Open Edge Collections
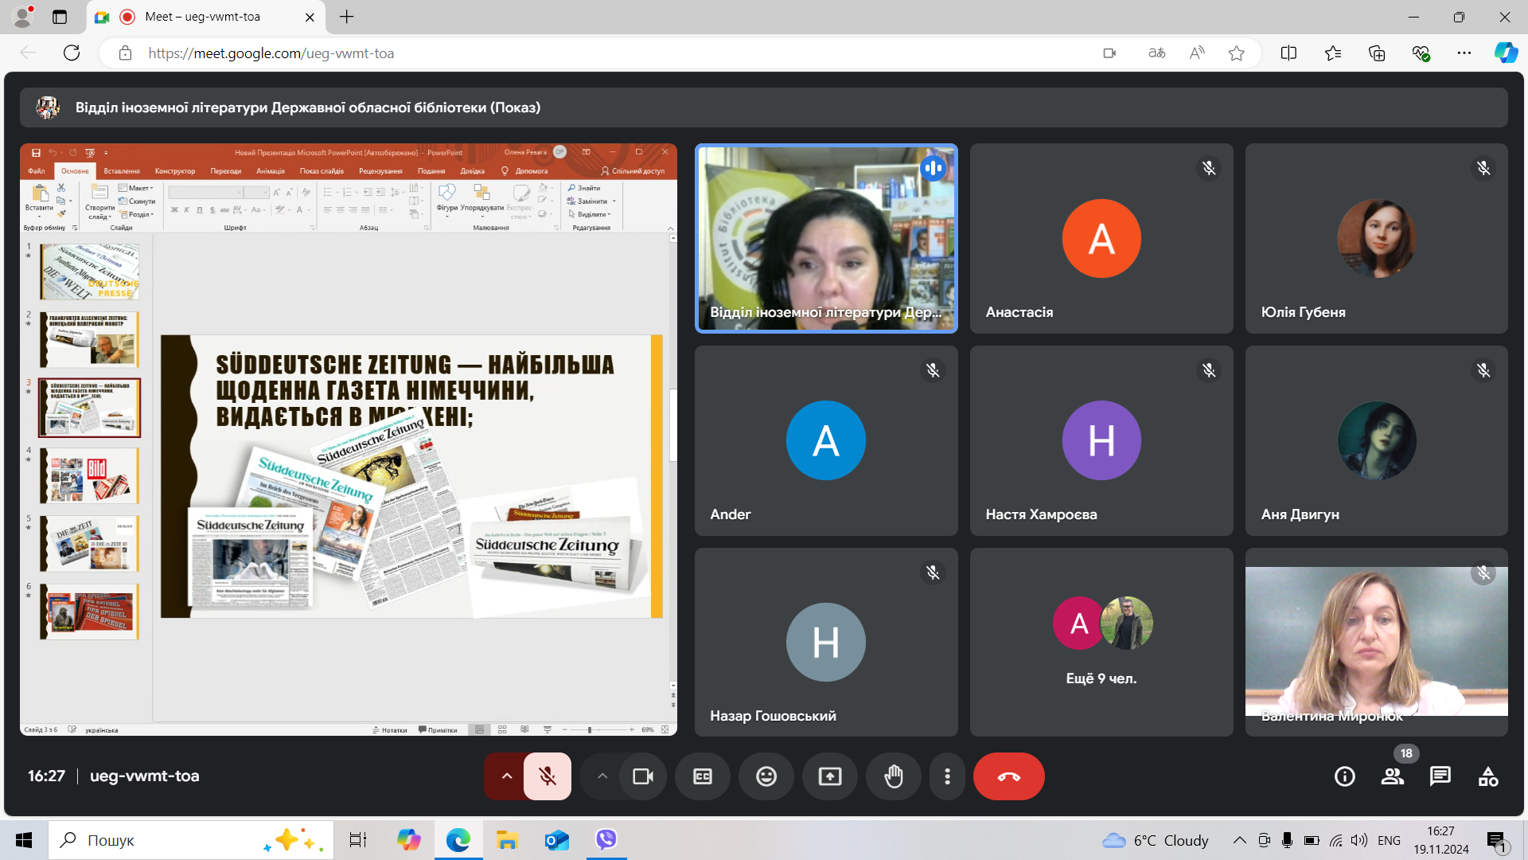Image resolution: width=1528 pixels, height=860 pixels. pyautogui.click(x=1377, y=53)
